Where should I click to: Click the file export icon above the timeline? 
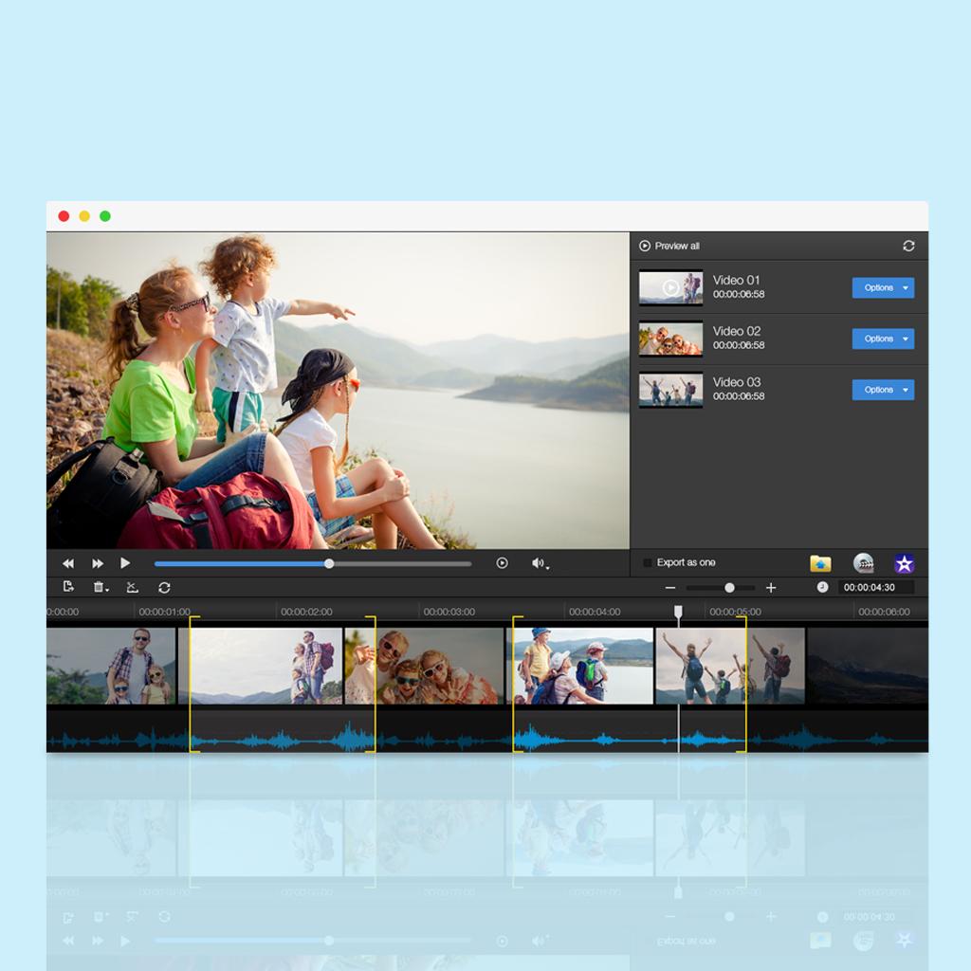click(x=68, y=588)
